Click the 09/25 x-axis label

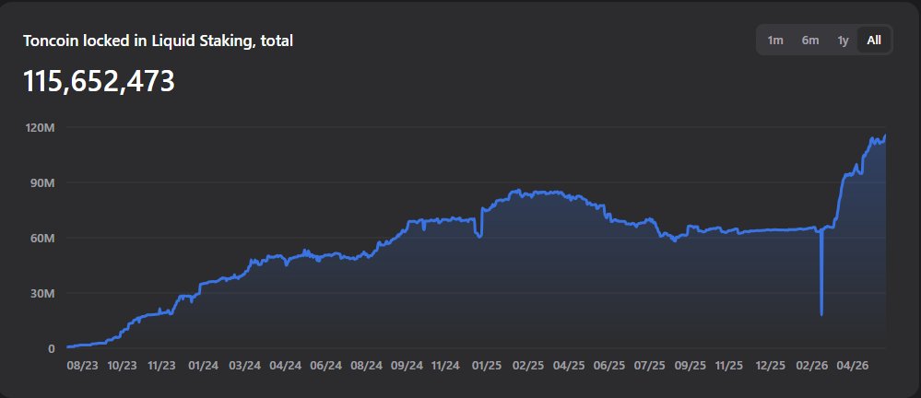(691, 365)
